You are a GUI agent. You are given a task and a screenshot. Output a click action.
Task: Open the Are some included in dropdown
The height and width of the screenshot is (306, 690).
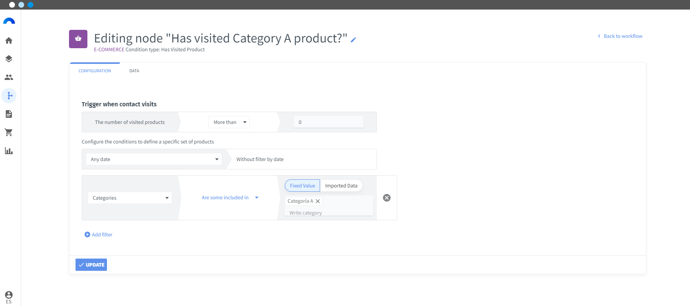point(230,198)
